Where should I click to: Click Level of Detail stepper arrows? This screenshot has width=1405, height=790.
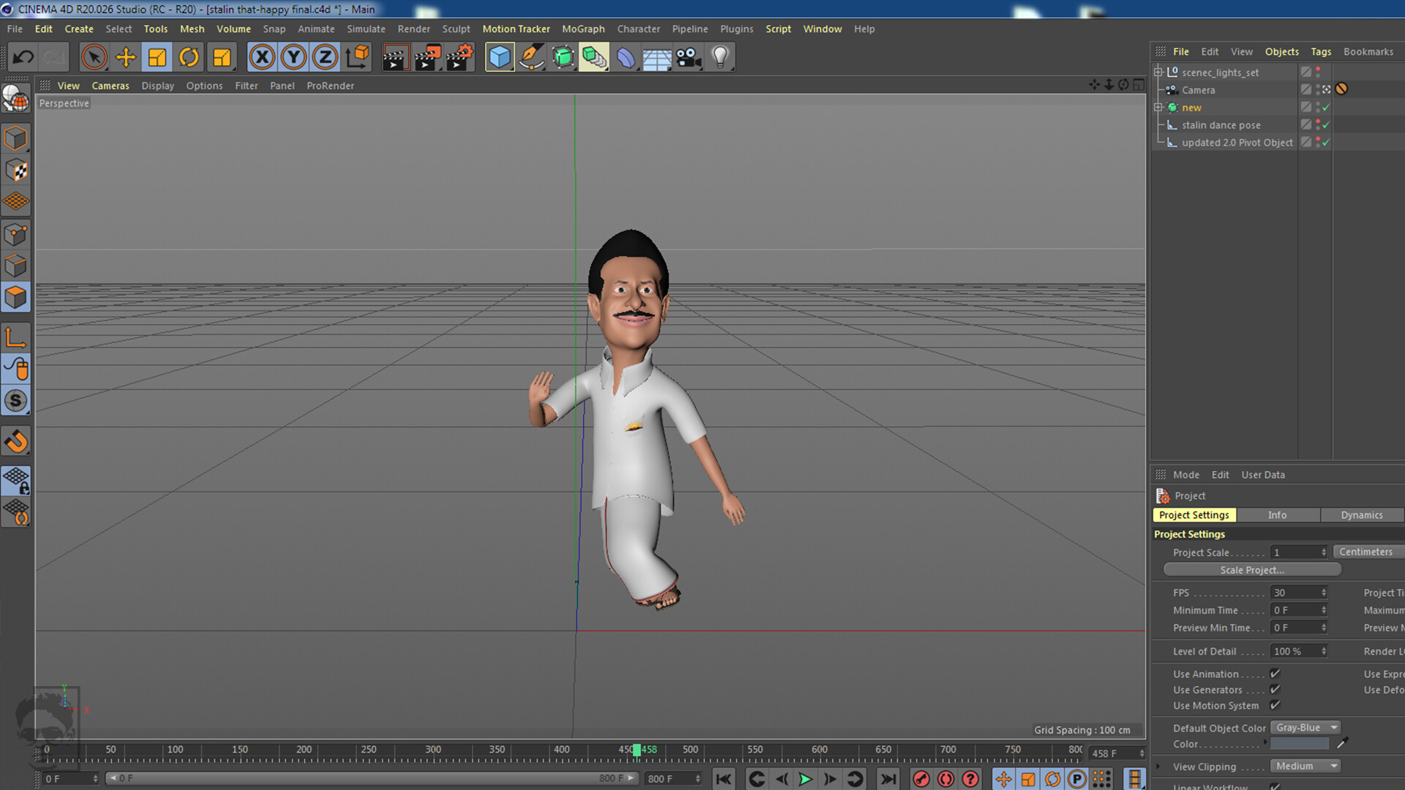(1324, 651)
